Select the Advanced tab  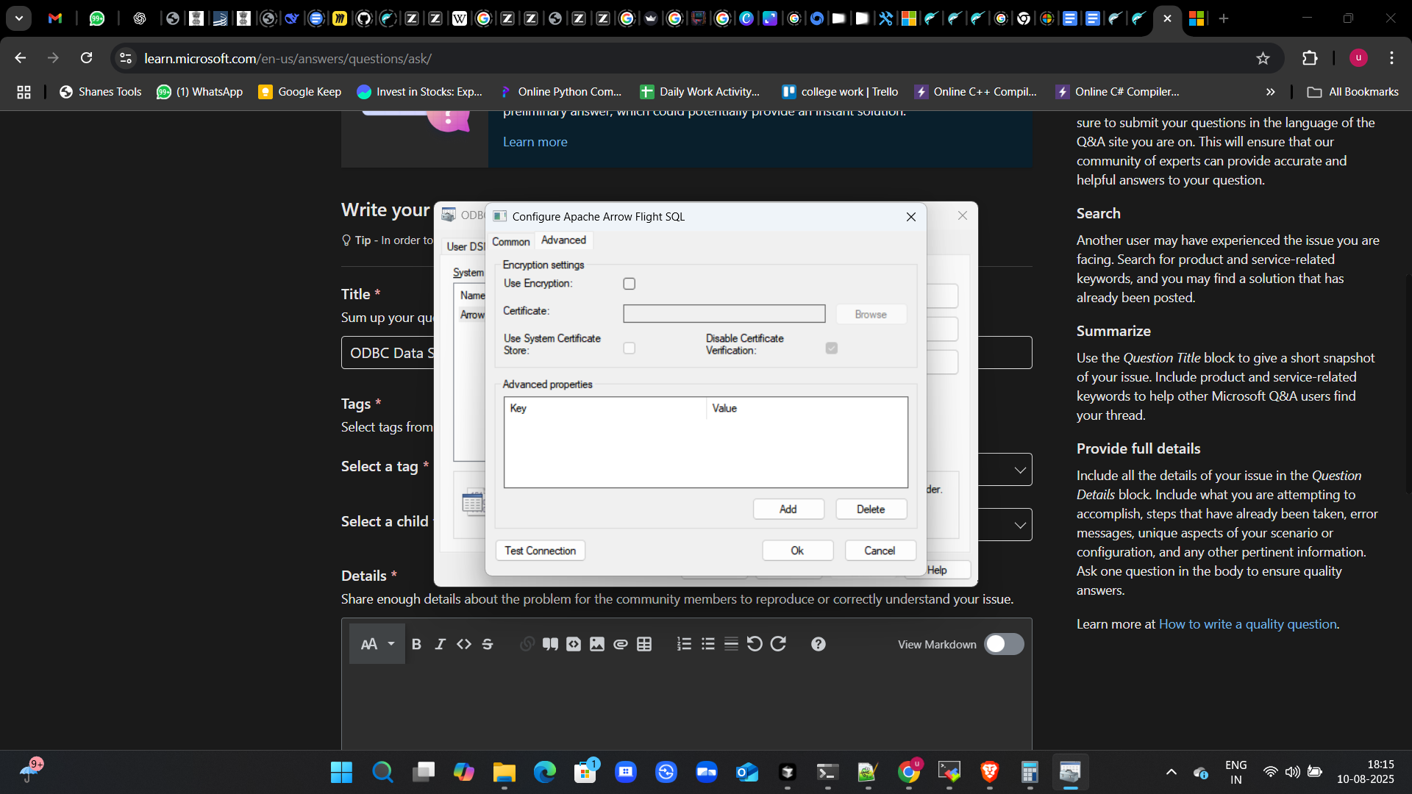tap(563, 240)
